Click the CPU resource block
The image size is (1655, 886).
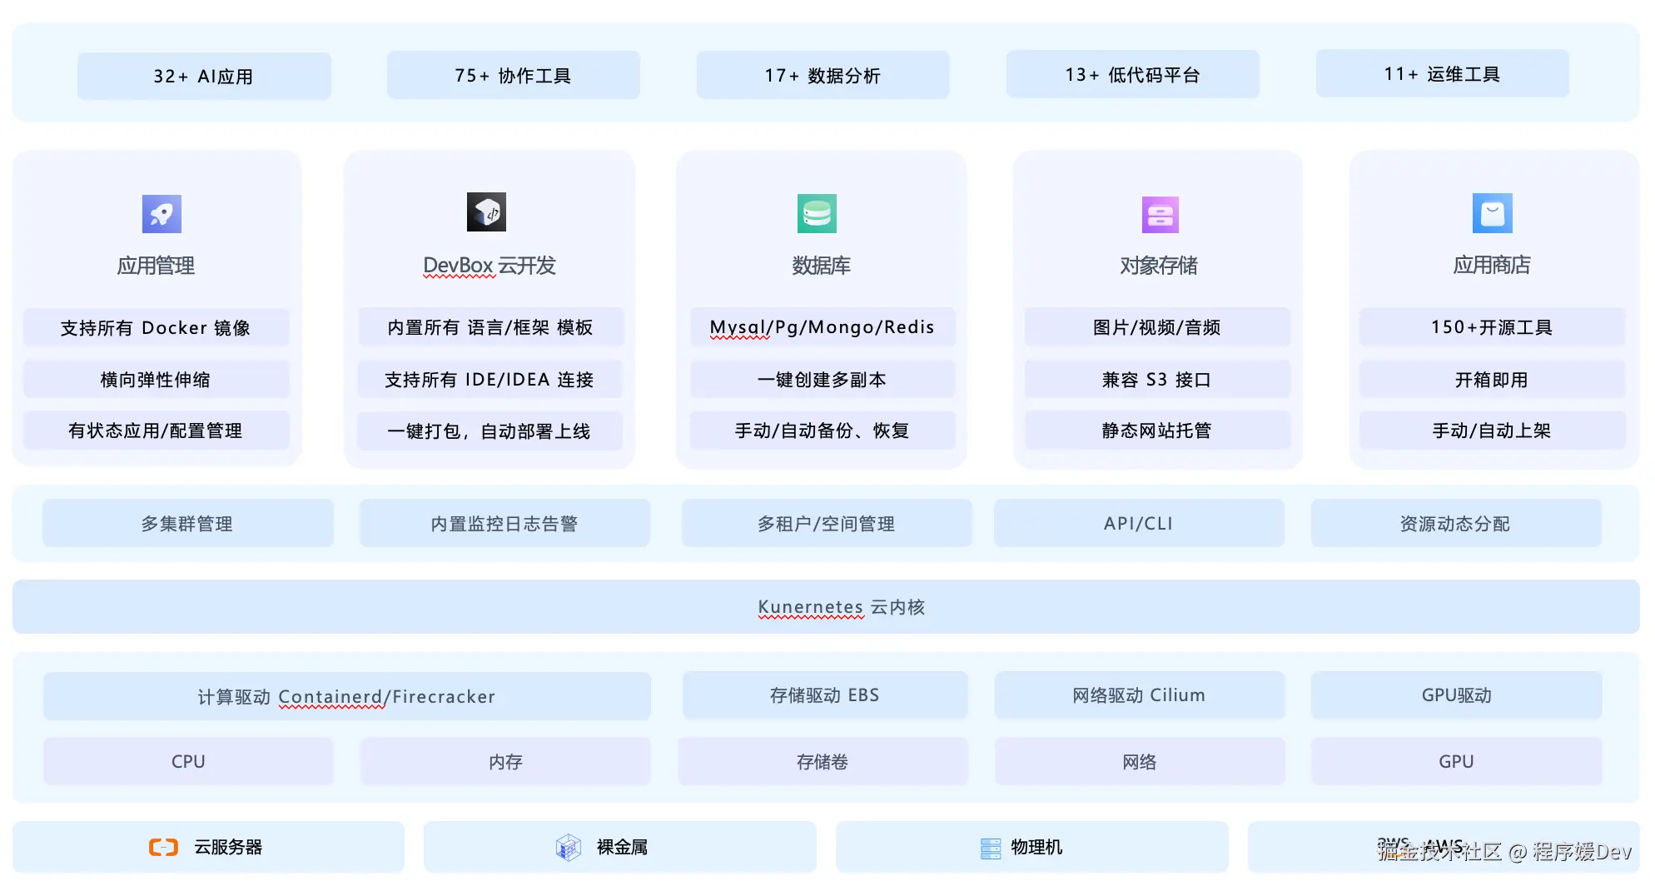(x=188, y=762)
